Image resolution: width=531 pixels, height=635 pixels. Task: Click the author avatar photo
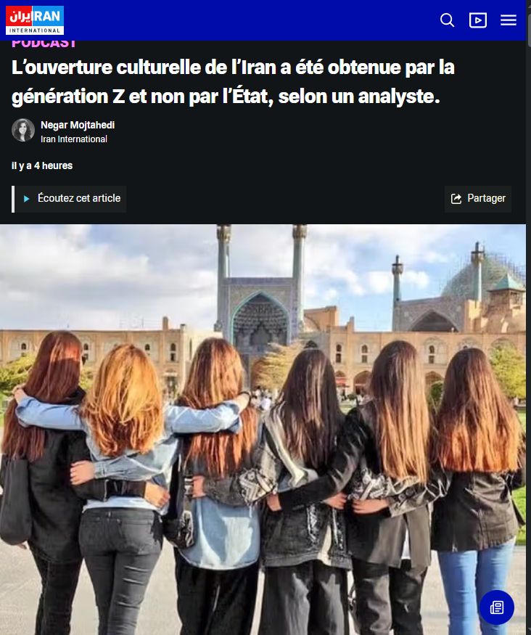click(23, 130)
